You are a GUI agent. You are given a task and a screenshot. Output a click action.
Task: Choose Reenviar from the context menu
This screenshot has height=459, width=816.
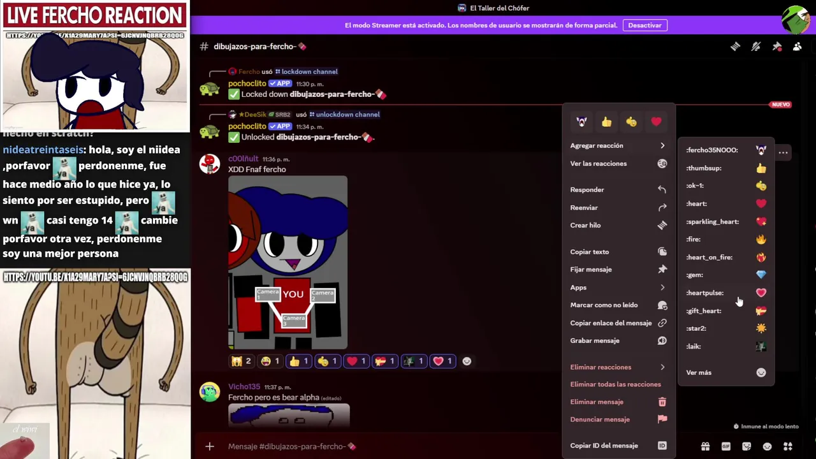(x=618, y=207)
